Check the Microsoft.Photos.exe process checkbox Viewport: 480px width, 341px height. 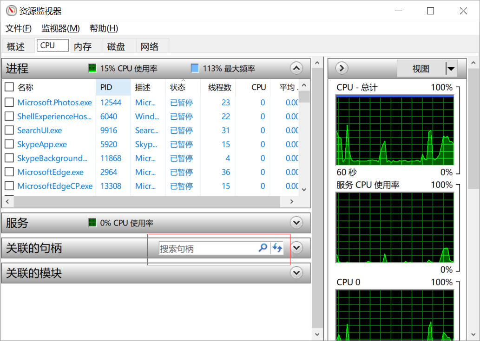[x=9, y=102]
